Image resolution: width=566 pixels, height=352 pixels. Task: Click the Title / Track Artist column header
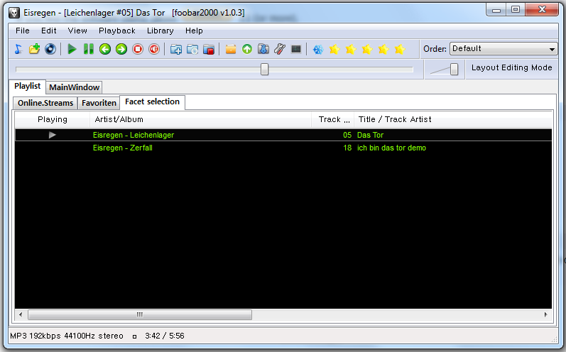(453, 119)
